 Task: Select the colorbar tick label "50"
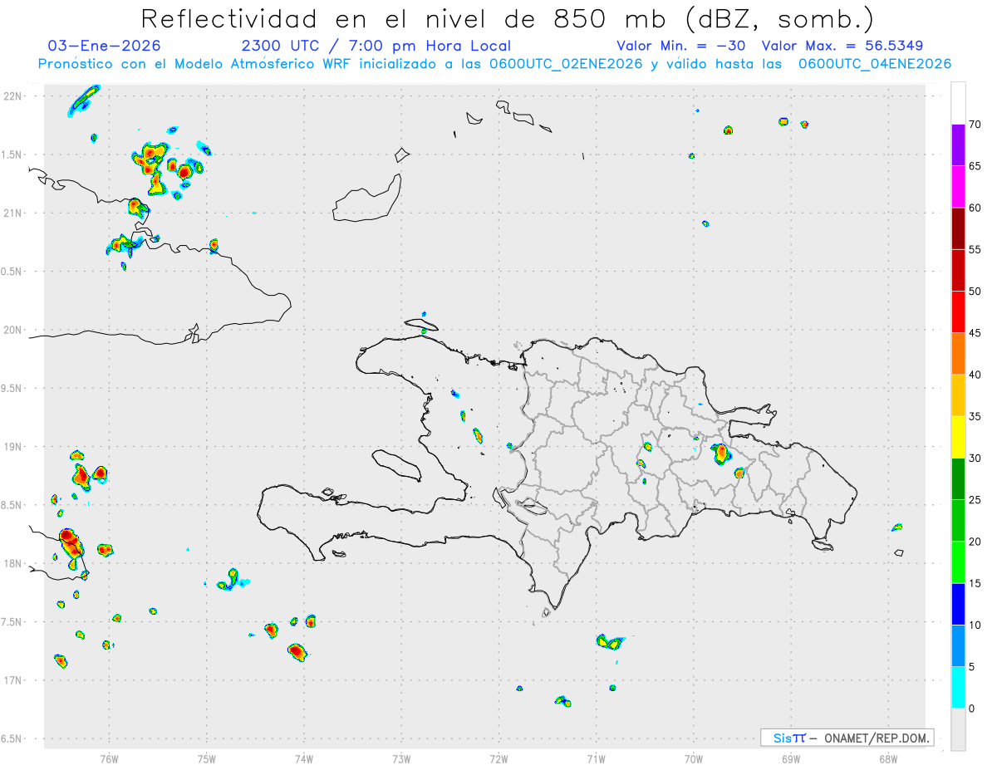[975, 292]
